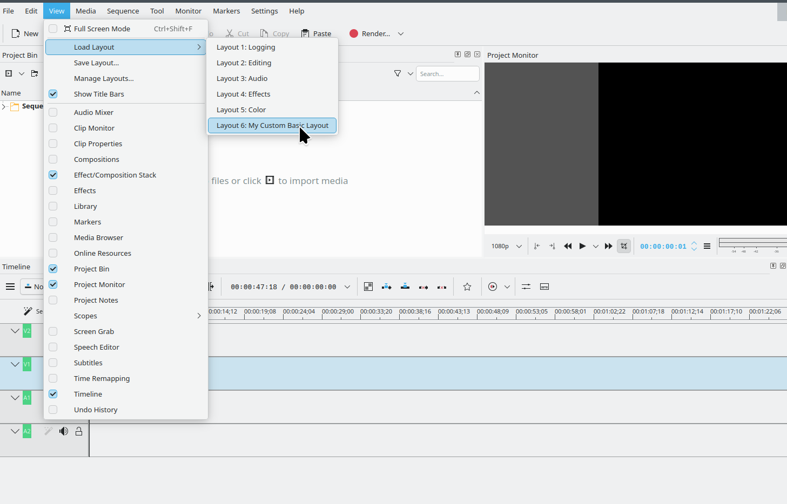This screenshot has height=504, width=787.
Task: Mute the A2 track speaker icon
Action: pyautogui.click(x=64, y=431)
